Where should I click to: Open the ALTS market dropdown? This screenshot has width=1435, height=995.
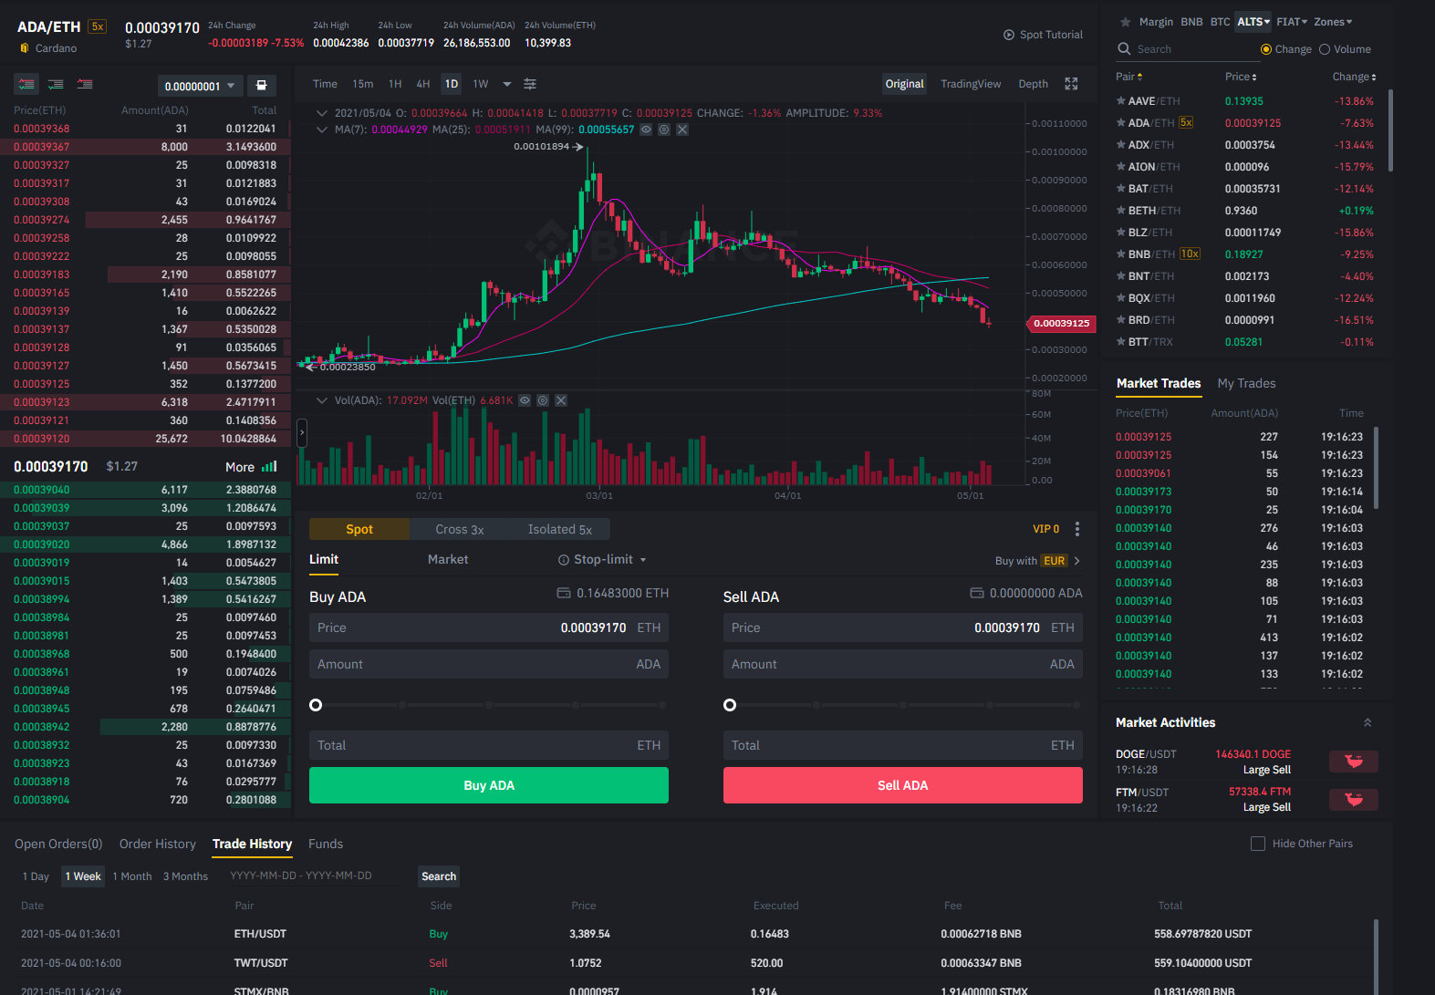[1253, 22]
